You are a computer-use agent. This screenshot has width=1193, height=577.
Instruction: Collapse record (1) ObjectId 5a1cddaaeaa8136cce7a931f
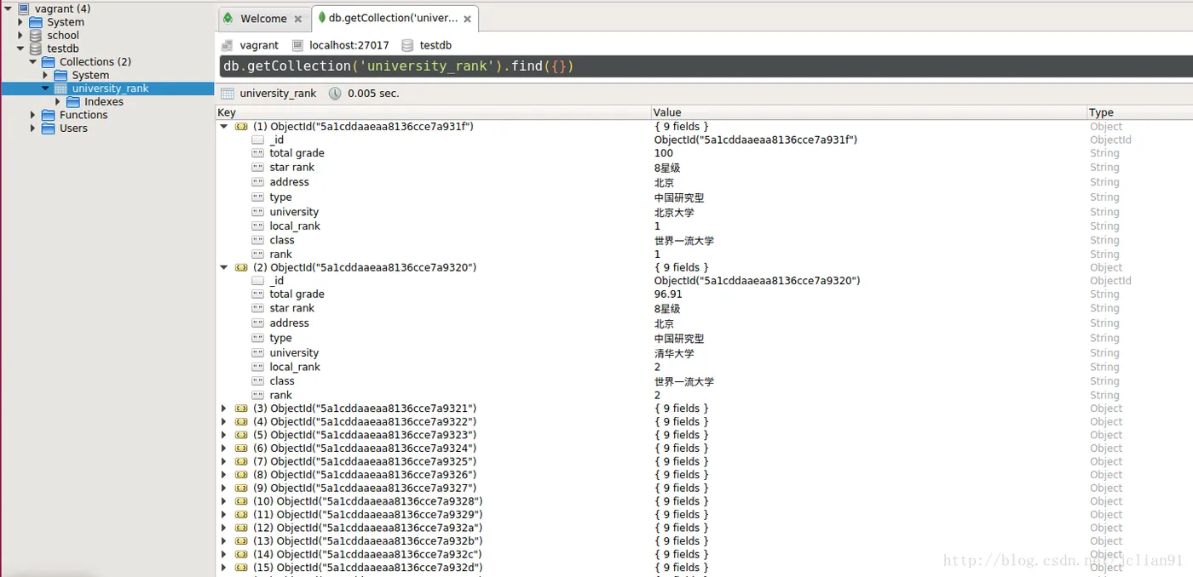click(x=224, y=126)
